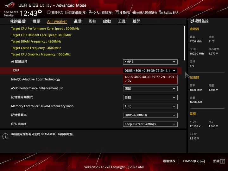Open the 進階 advanced tab
The width and height of the screenshot is (228, 171).
(x=78, y=22)
